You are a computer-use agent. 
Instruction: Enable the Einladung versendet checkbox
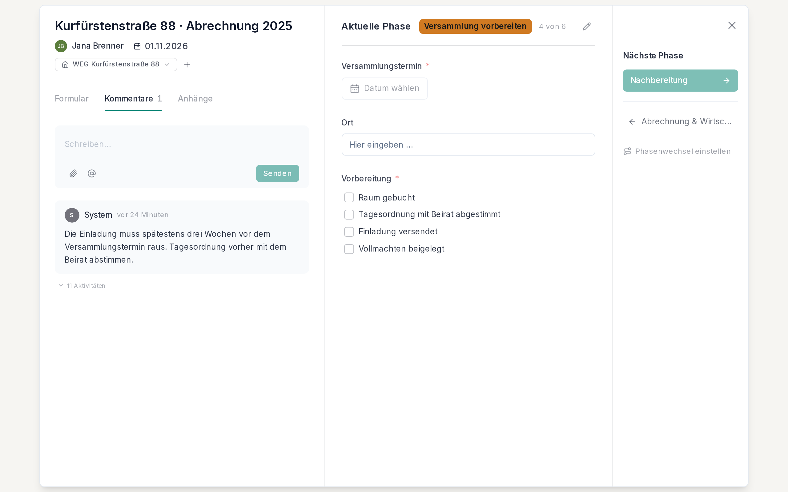click(349, 232)
